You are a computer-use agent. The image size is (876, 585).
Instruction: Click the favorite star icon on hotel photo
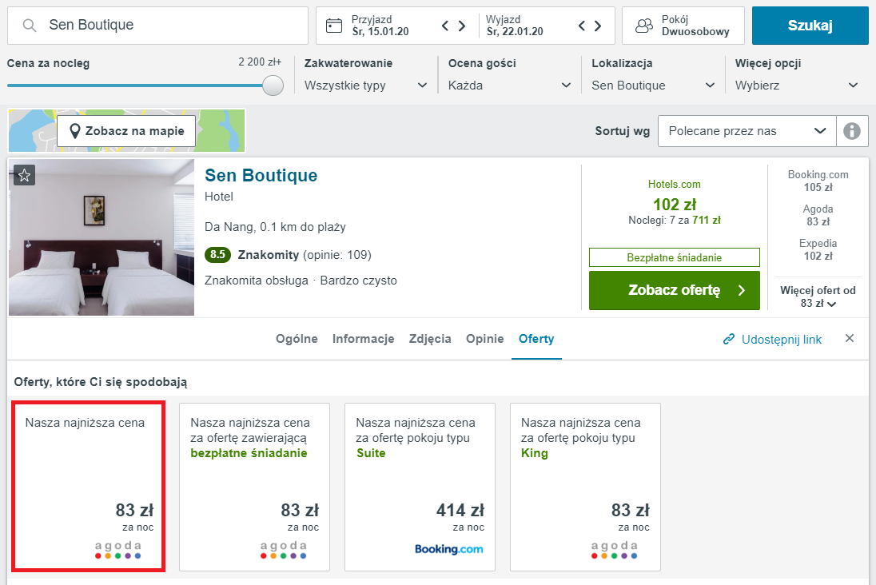point(24,176)
